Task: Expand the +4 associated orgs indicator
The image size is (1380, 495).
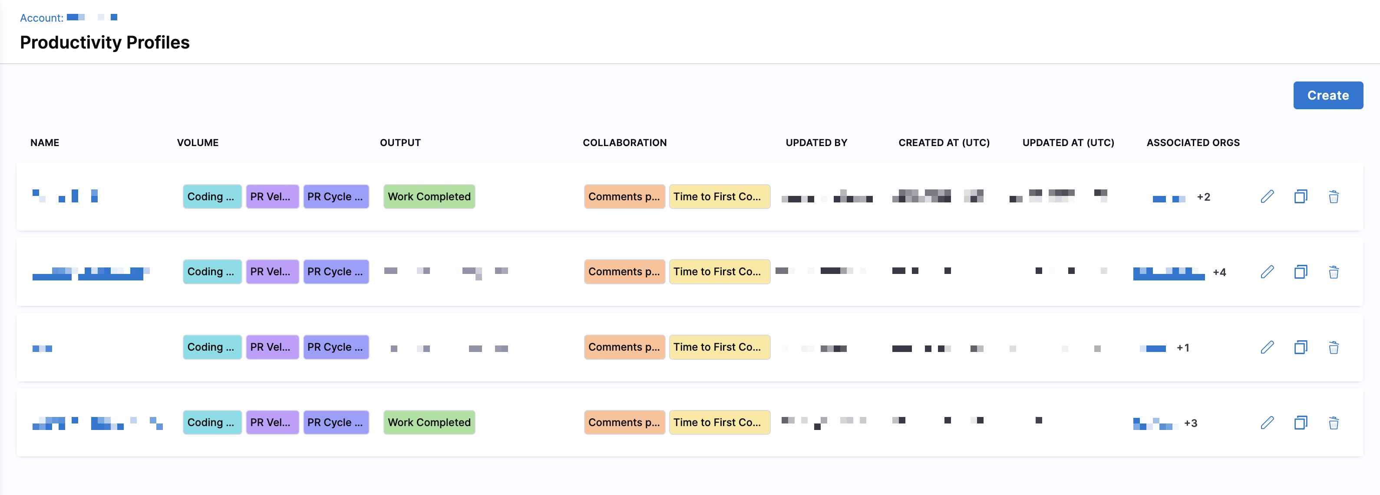Action: coord(1219,272)
